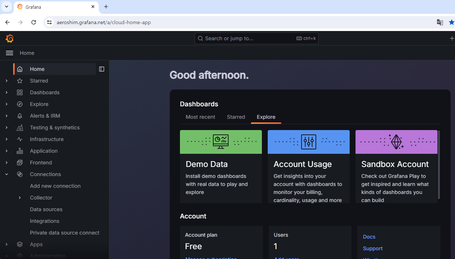
Task: Collapse the Connections section chevron
Action: [7, 174]
